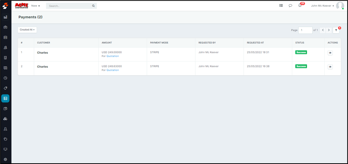Expand the John Mc Keever user menu
The height and width of the screenshot is (164, 348).
[322, 6]
